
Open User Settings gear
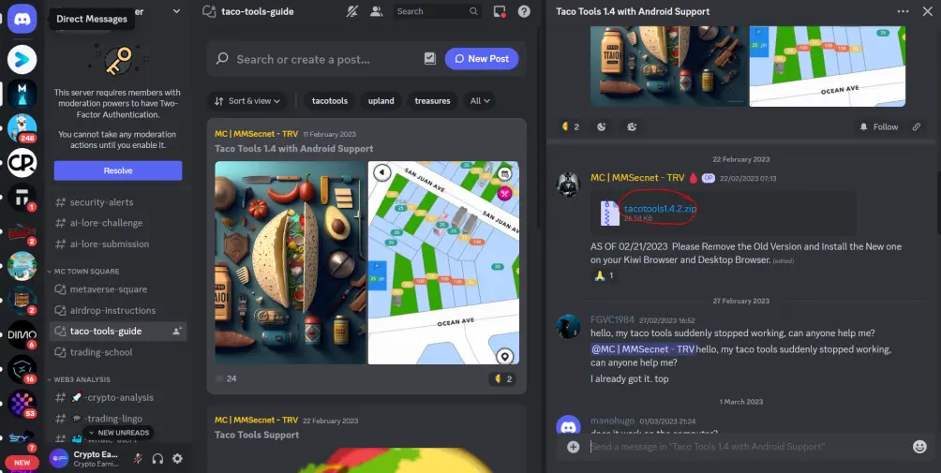[x=178, y=459]
